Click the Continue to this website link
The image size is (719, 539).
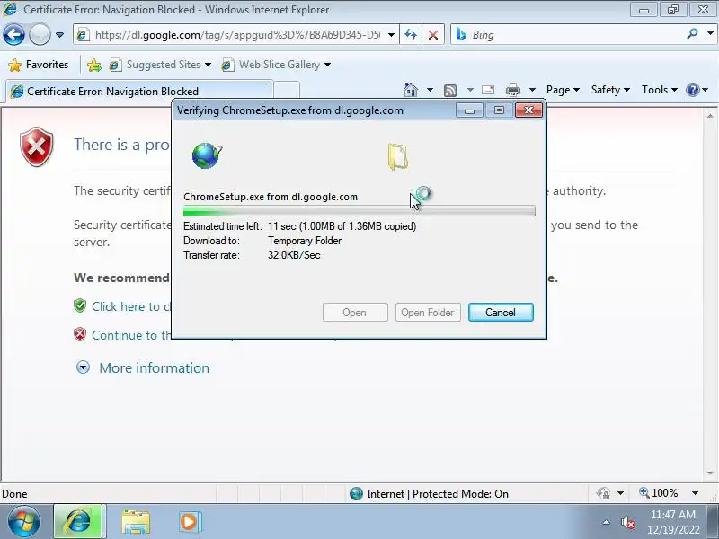tap(131, 335)
